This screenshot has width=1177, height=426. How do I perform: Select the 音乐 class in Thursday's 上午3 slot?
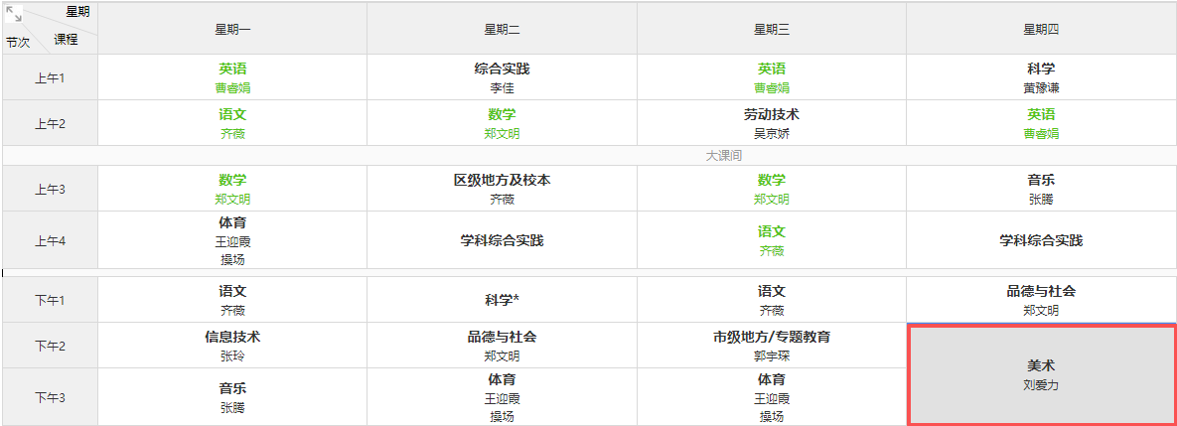pyautogui.click(x=1040, y=189)
